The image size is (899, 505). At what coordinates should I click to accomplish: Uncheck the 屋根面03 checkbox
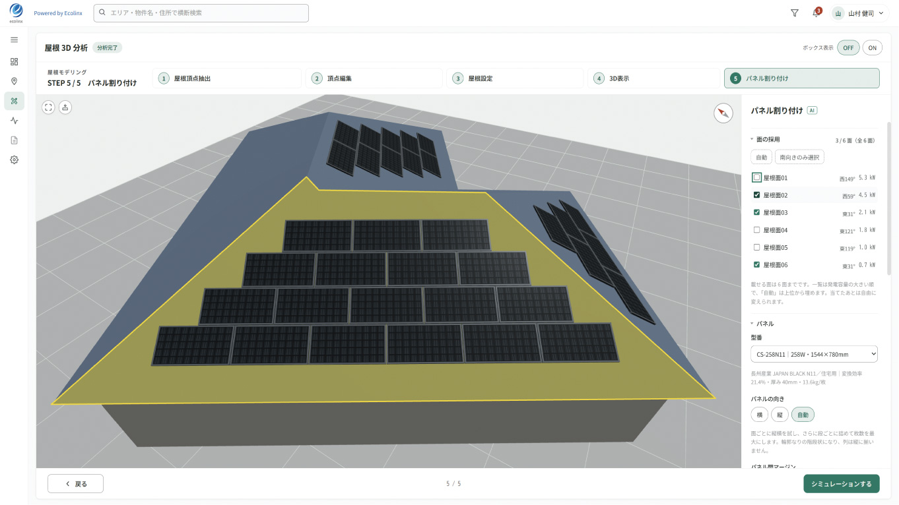click(756, 212)
